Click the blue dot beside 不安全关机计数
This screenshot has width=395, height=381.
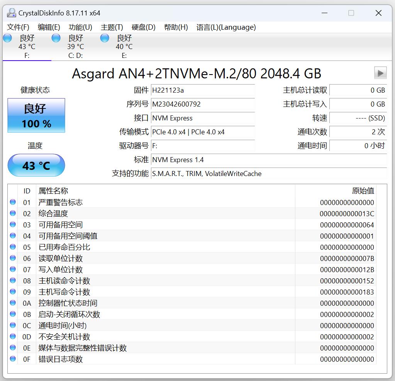click(12, 337)
